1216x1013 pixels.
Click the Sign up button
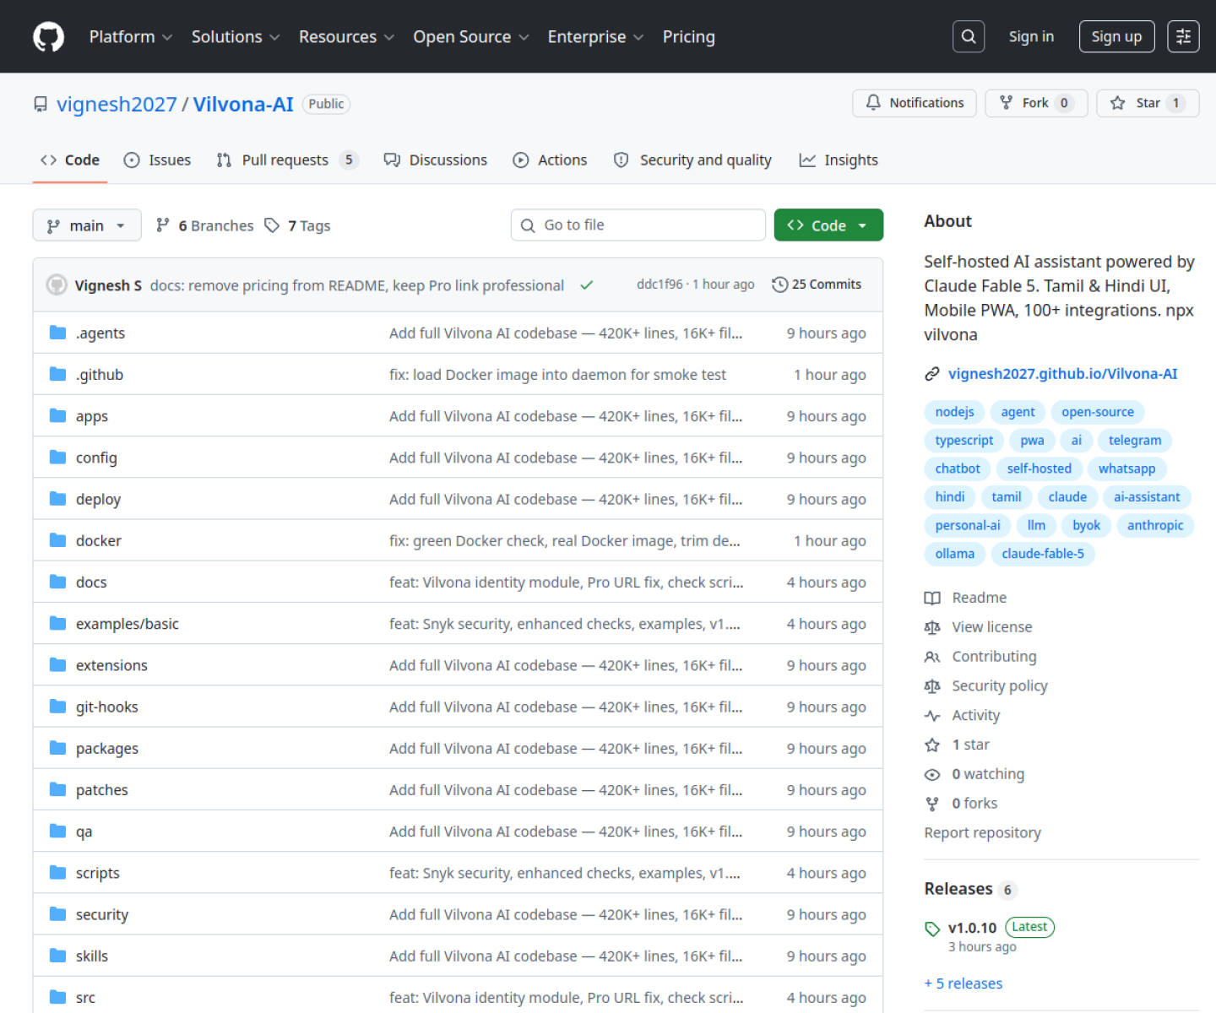point(1116,36)
